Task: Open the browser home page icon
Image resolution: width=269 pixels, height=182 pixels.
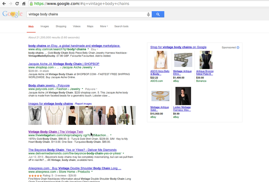Action: pos(24,4)
